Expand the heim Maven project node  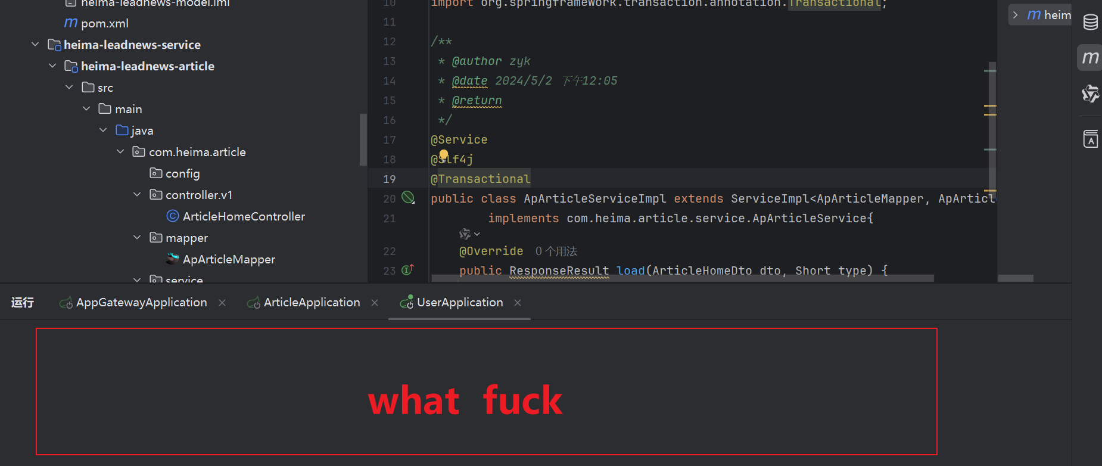[x=1016, y=15]
